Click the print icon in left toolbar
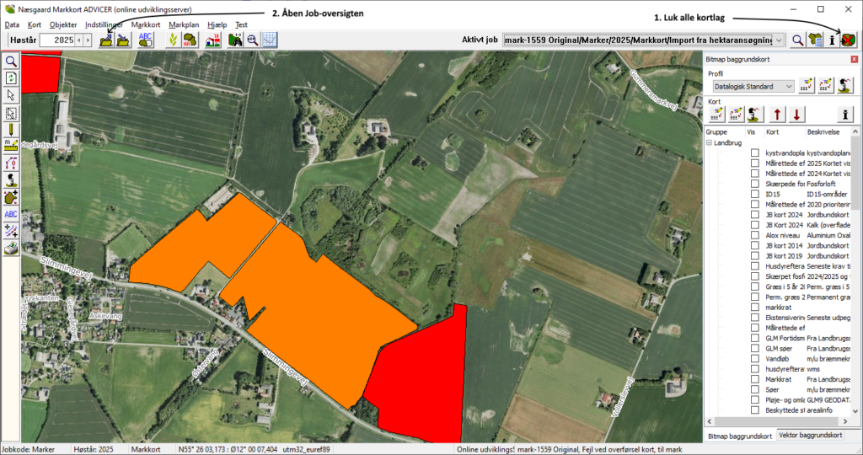The image size is (863, 455). [x=11, y=248]
